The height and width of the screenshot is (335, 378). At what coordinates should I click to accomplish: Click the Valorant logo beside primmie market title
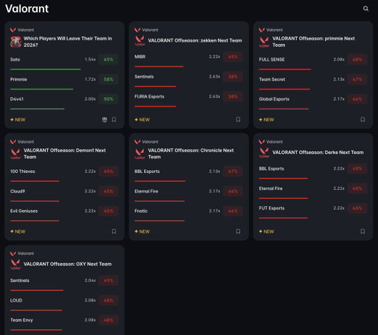(x=264, y=41)
